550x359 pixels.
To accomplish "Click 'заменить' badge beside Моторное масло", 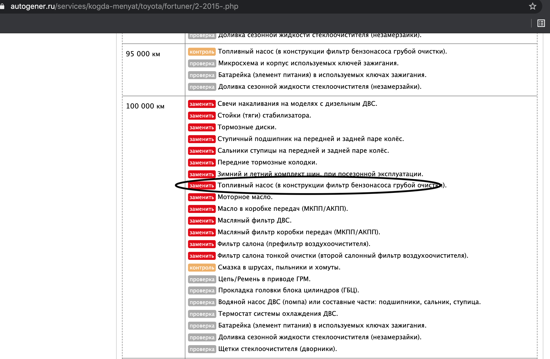I will (202, 197).
